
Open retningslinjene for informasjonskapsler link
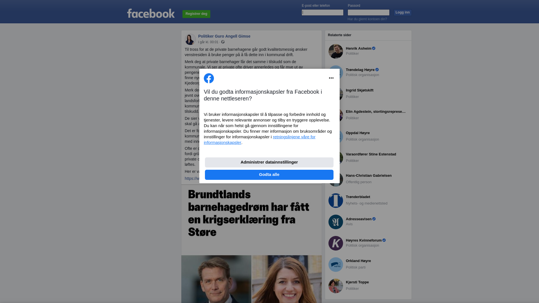coord(260,139)
